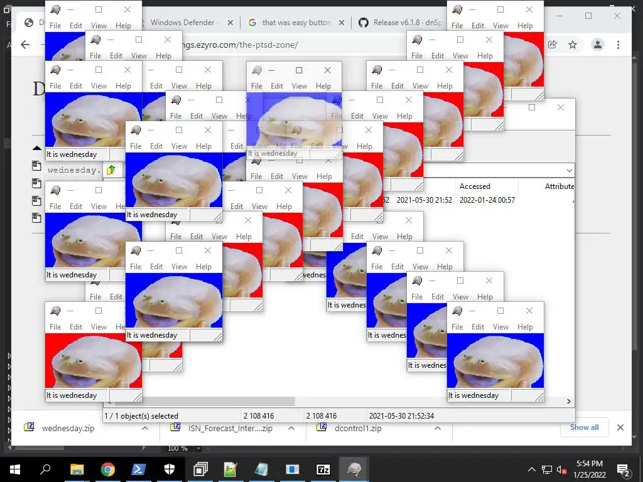
Task: Open the network tray icon
Action: [547, 469]
